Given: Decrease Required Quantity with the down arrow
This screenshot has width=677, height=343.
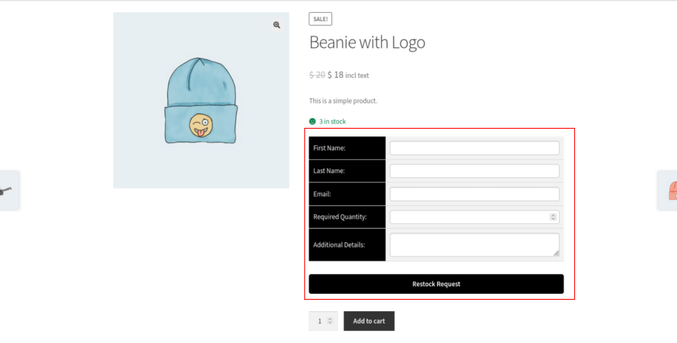Looking at the screenshot, I should (553, 220).
